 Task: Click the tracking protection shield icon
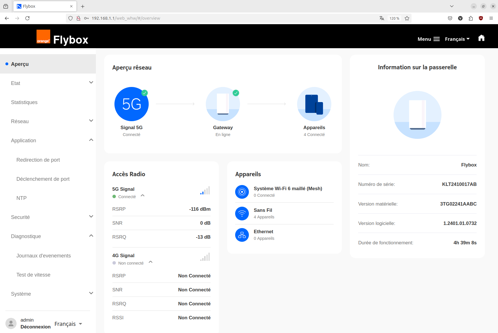pyautogui.click(x=70, y=18)
